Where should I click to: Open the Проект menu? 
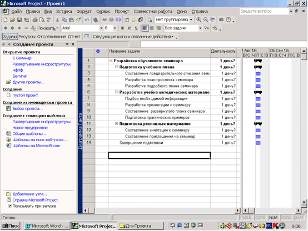pos(122,11)
